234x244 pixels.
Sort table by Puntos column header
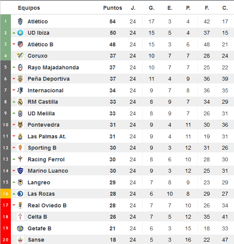[113, 8]
